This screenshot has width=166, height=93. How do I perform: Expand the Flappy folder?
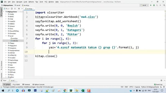(6, 43)
